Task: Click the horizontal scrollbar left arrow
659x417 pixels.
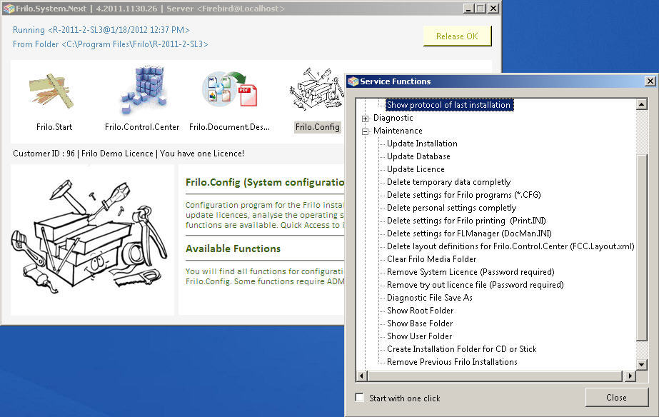Action: (361, 376)
